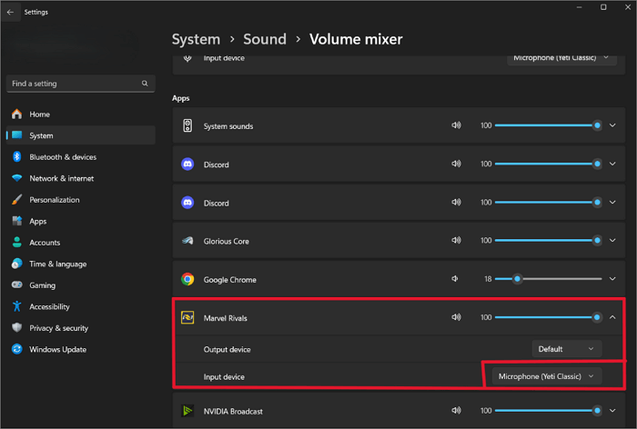Mute NVIDIA Broadcast volume
The image size is (637, 429).
tap(456, 410)
